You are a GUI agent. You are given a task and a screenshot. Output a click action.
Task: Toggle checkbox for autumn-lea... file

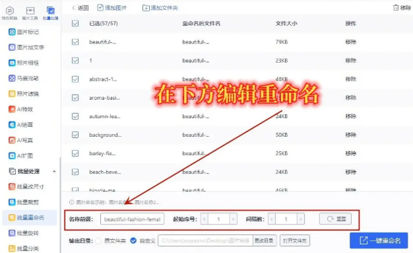pos(75,116)
